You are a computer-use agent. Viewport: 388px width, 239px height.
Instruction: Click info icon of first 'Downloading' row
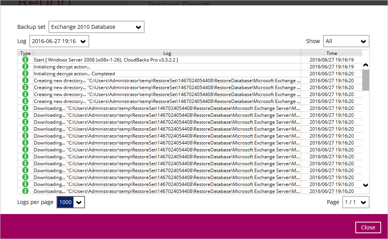coord(25,108)
